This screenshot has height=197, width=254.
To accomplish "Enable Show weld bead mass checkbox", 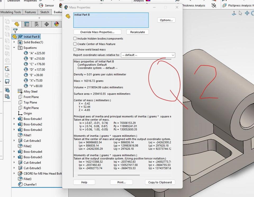I will (x=75, y=49).
